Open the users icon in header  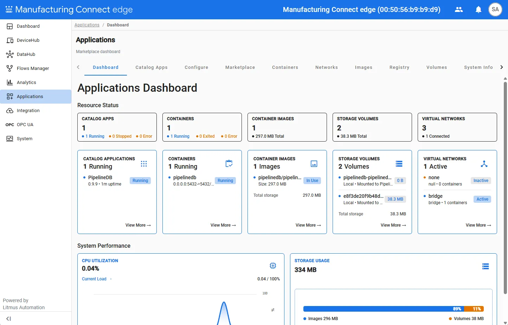(459, 9)
